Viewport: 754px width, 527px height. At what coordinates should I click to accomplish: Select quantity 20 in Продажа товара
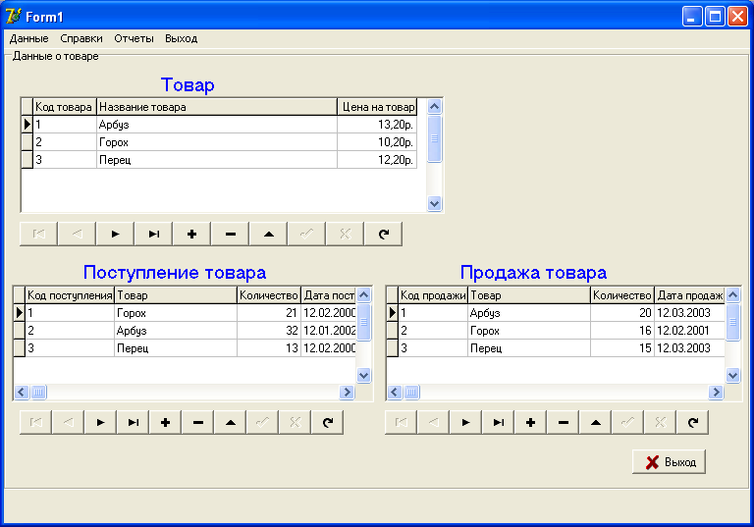622,313
